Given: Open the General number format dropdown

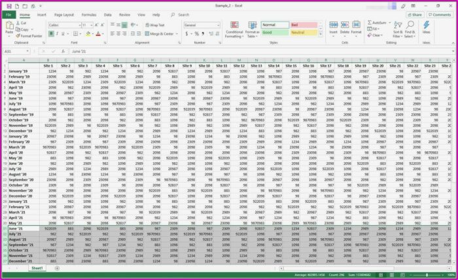Looking at the screenshot, I should 218,25.
